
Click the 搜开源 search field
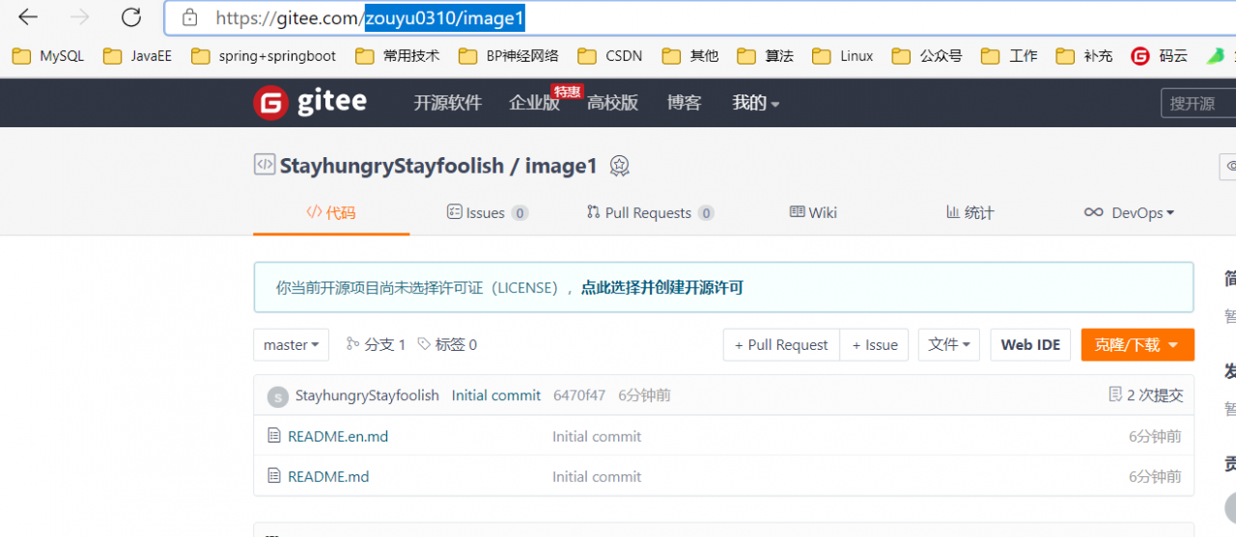click(x=1198, y=103)
